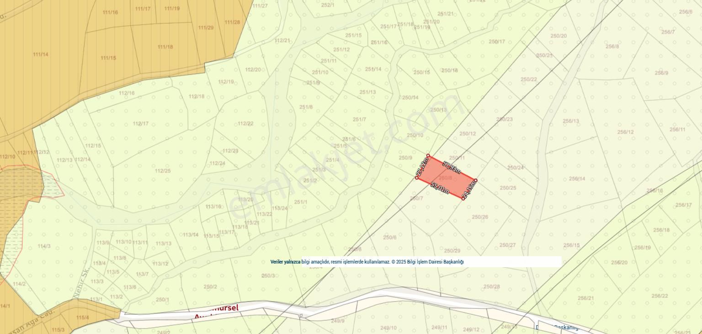Choose parcel 250/28 above the road
Viewport: 702px width, 334px height.
[x=491, y=287]
